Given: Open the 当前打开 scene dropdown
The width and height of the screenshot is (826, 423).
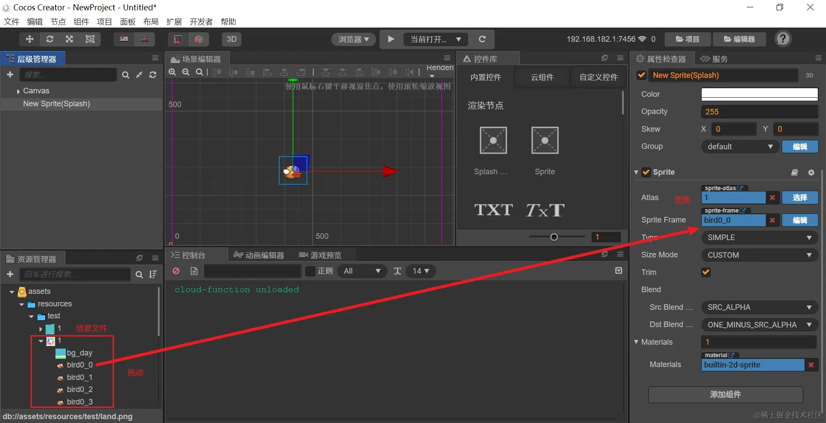Looking at the screenshot, I should click(x=436, y=39).
